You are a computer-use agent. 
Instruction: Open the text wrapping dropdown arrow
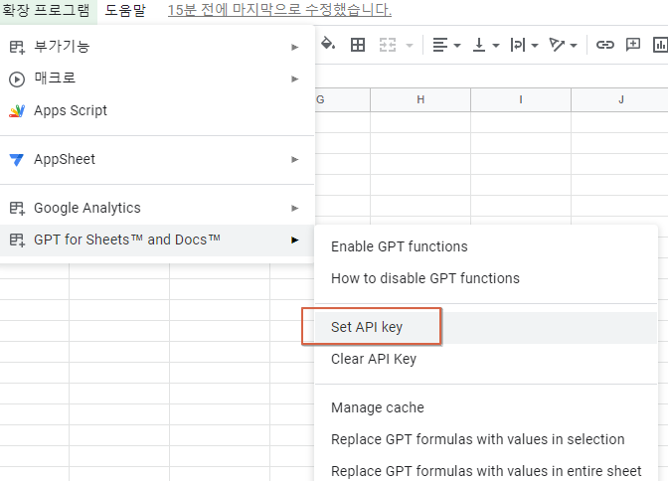(x=535, y=45)
